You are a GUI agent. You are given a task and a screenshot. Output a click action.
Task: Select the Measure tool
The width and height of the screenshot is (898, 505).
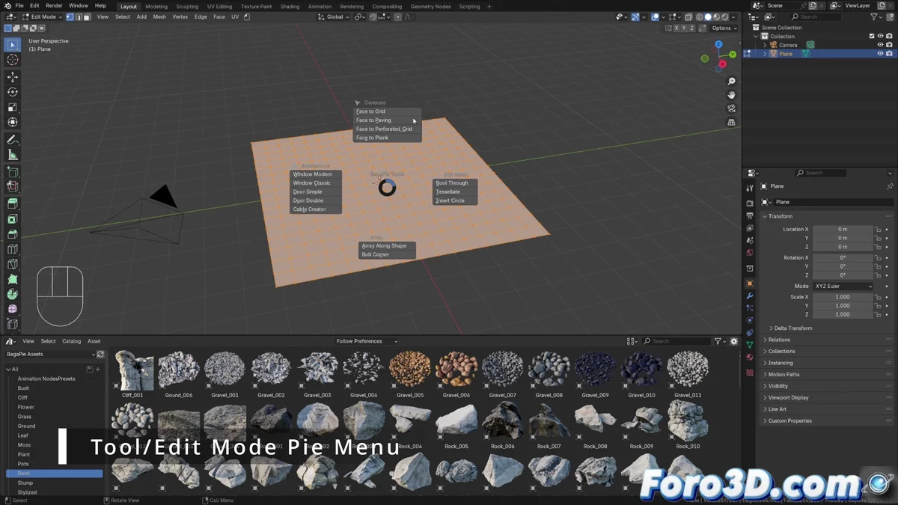[13, 155]
